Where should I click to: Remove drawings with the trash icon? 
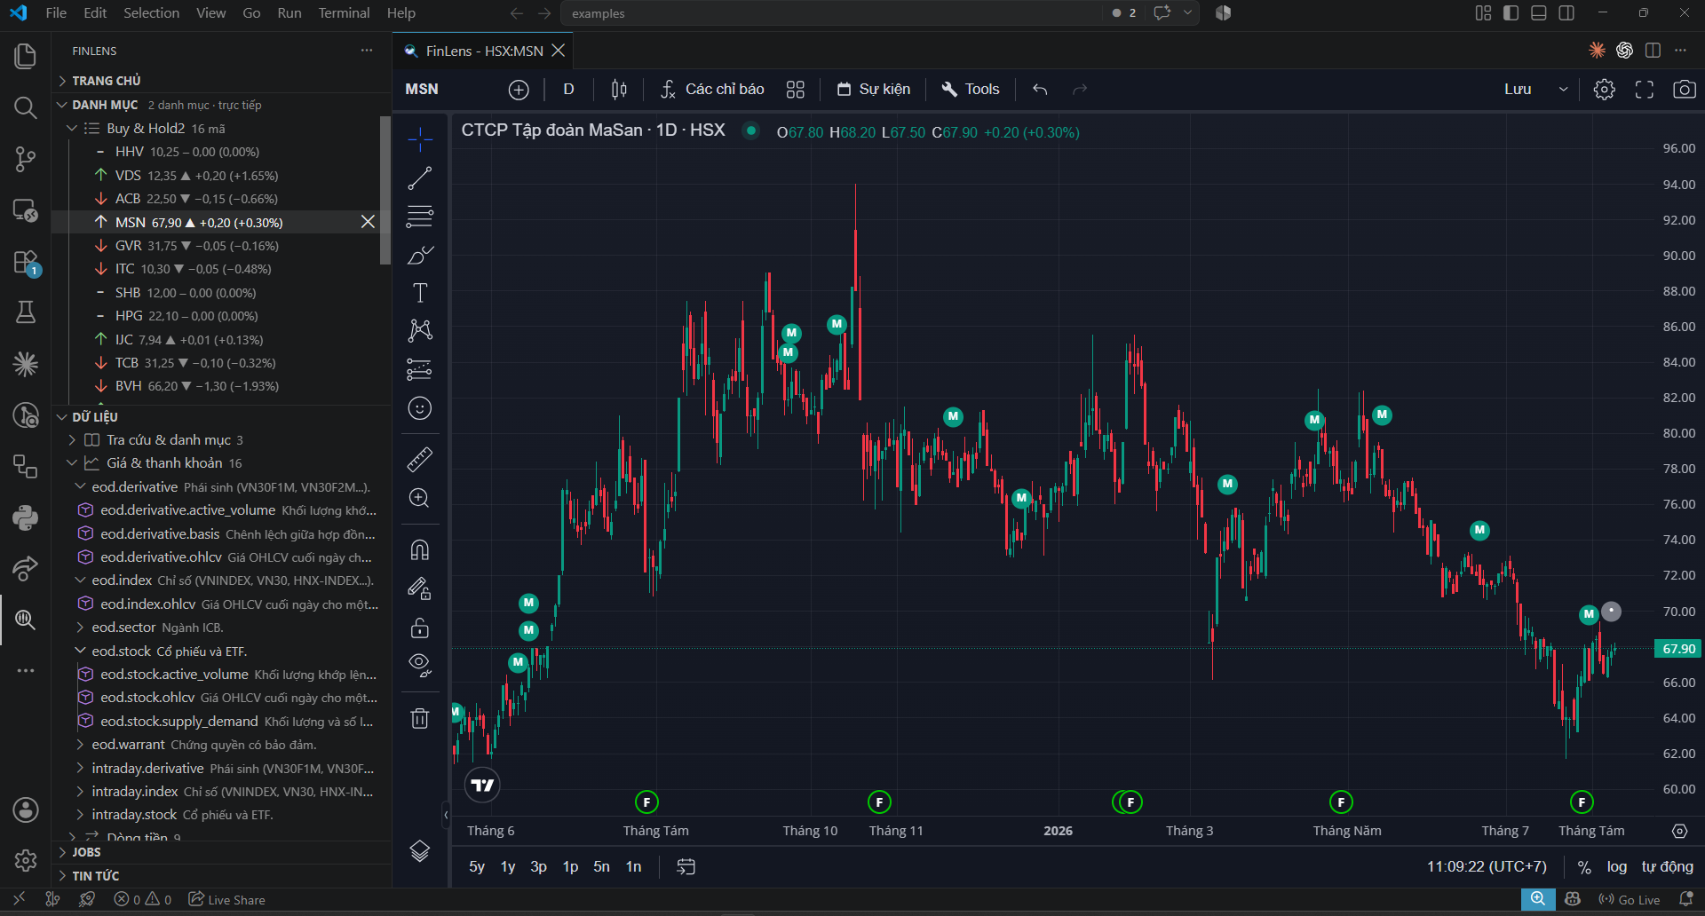(420, 718)
